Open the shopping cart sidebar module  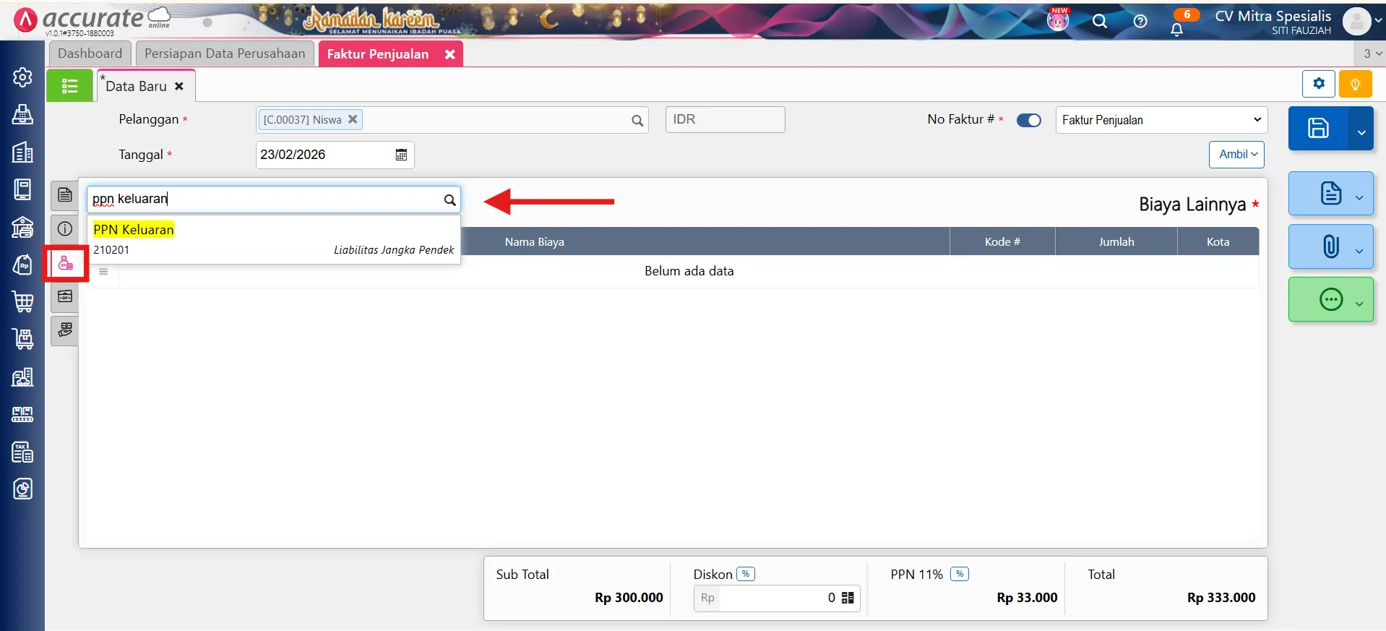tap(22, 301)
